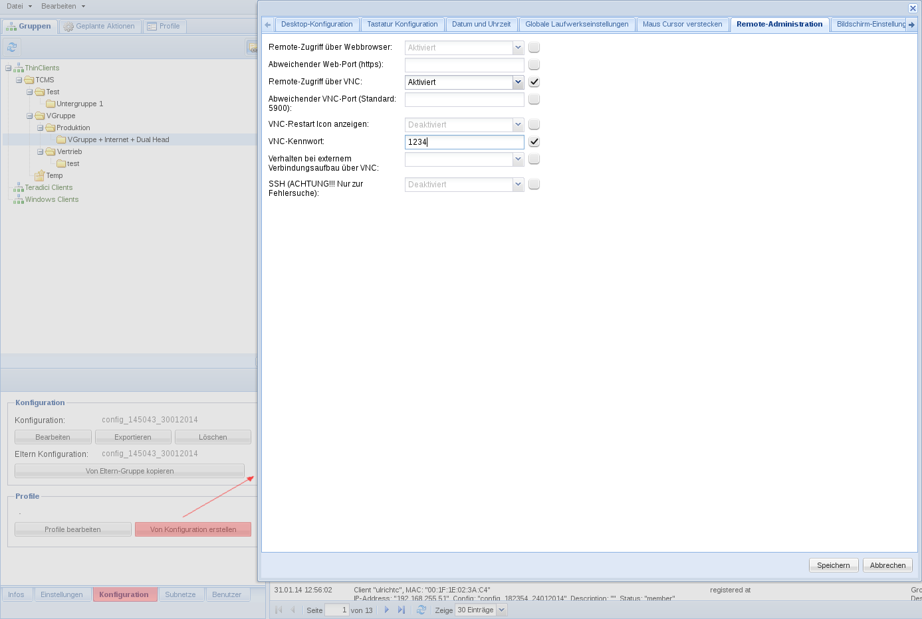
Task: Open the Zeige 30 Einträge dropdown
Action: pos(502,610)
